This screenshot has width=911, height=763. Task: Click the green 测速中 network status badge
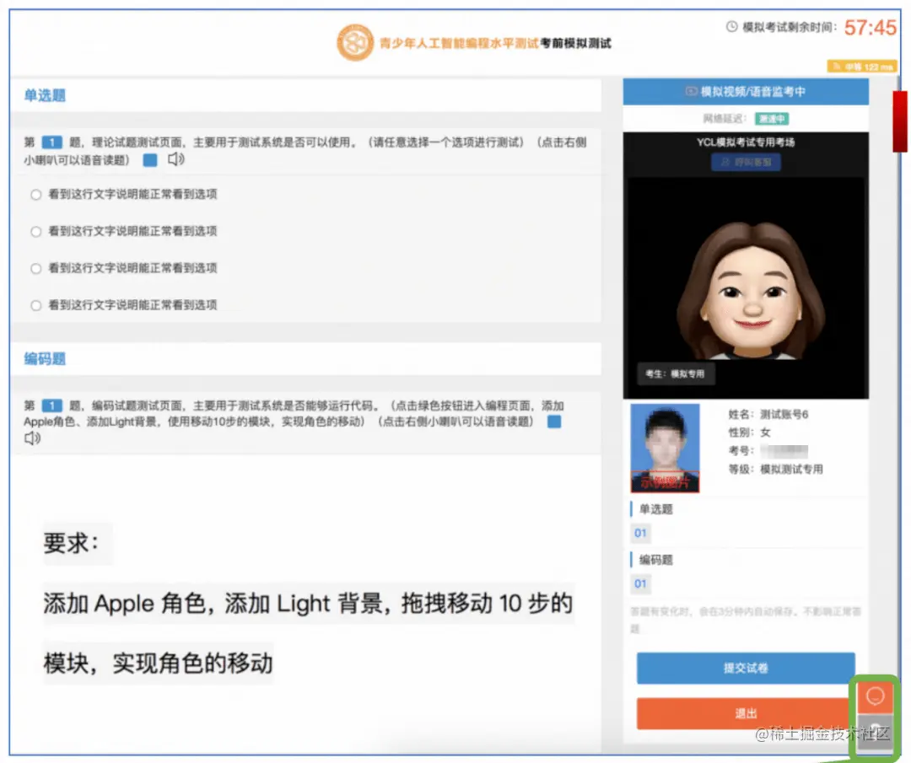click(x=772, y=119)
